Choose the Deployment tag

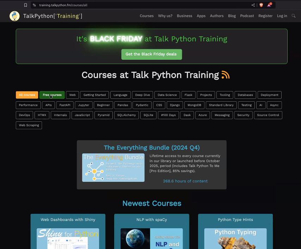270,95
